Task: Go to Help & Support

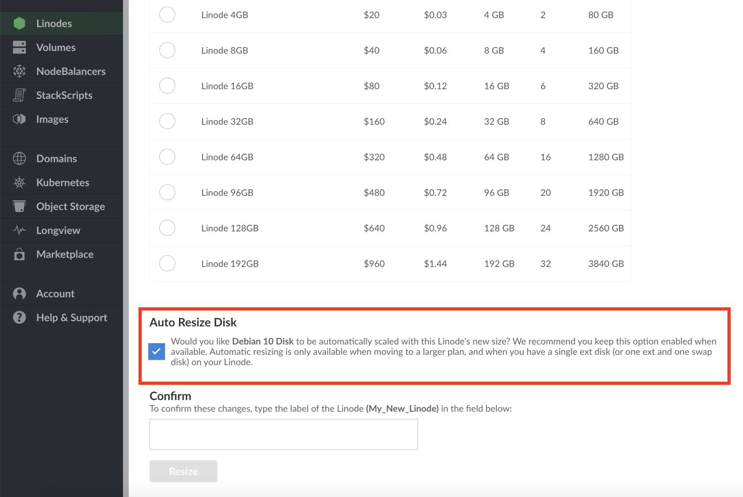Action: point(71,318)
